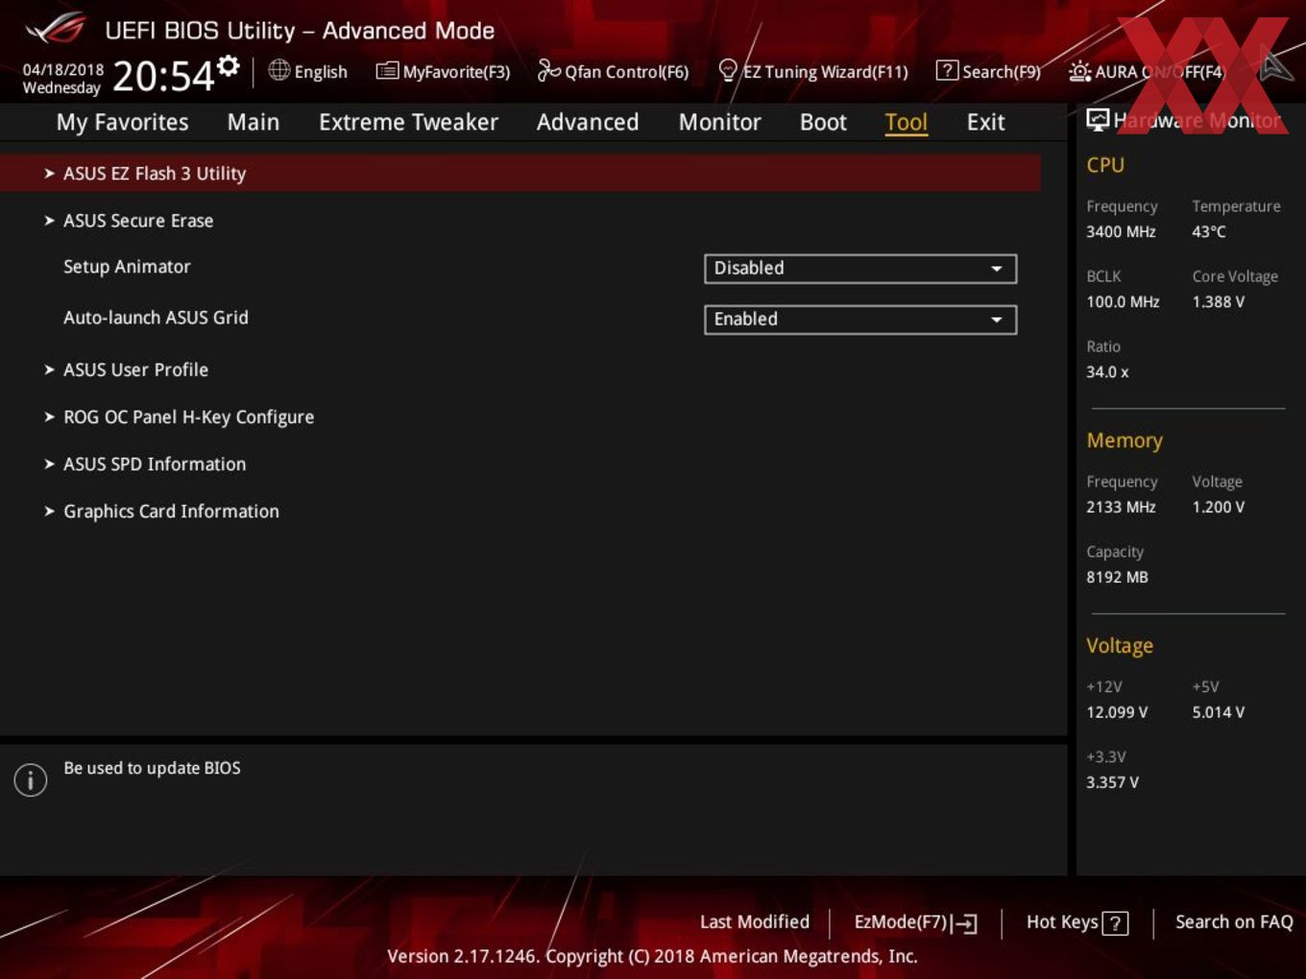Toggle AURA ON/OFF(F4)
The width and height of the screenshot is (1306, 979).
pos(1160,72)
